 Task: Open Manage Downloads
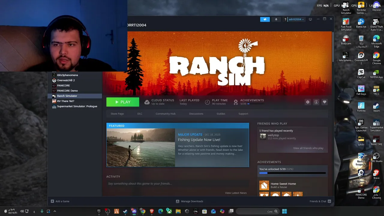point(189,201)
